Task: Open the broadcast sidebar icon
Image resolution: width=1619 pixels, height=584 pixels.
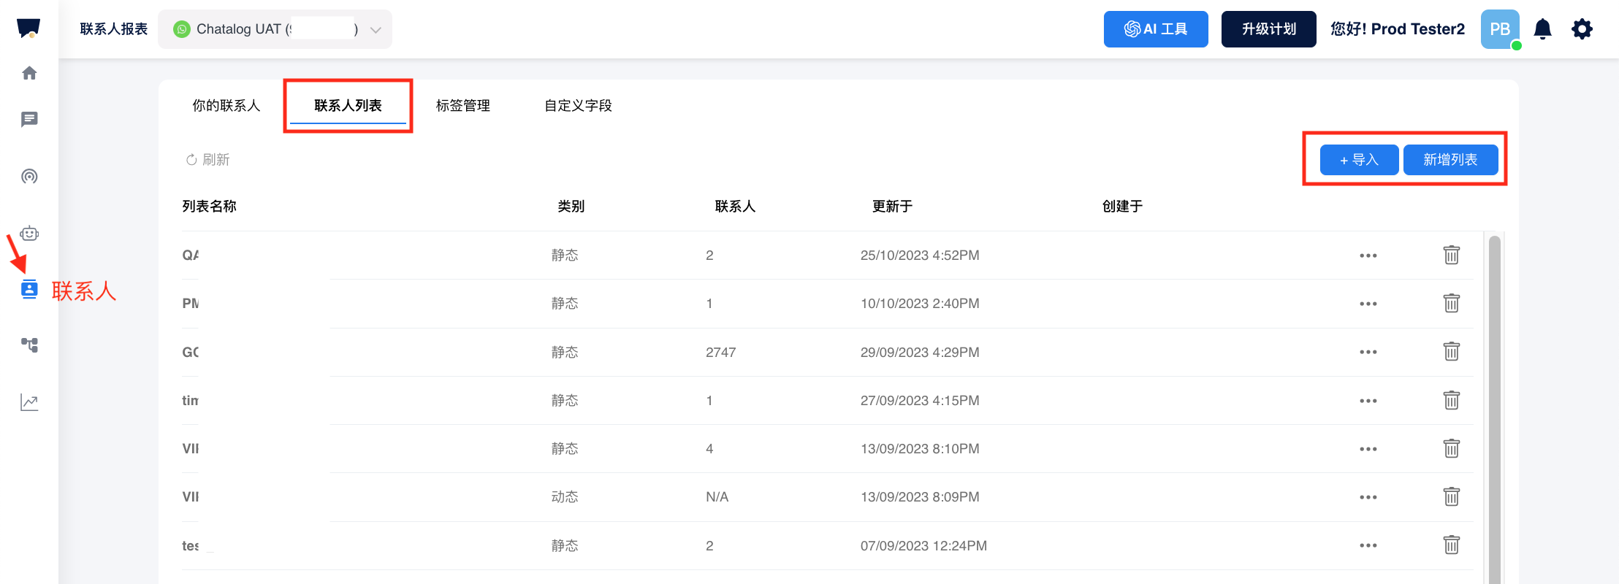Action: tap(29, 176)
